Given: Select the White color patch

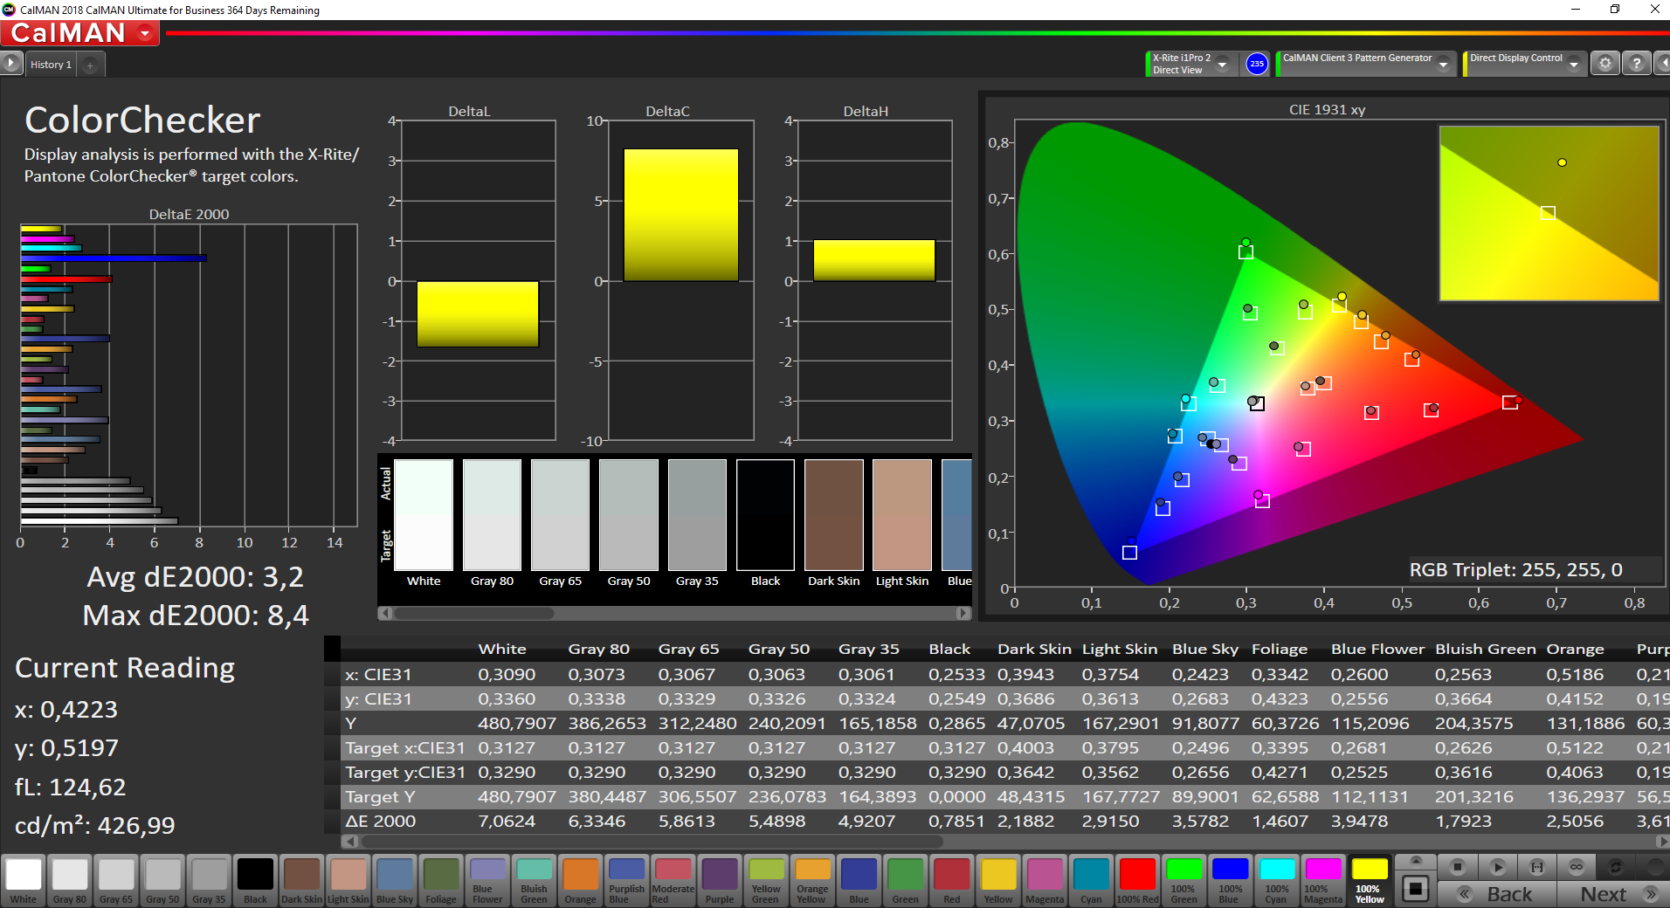Looking at the screenshot, I should (x=24, y=880).
